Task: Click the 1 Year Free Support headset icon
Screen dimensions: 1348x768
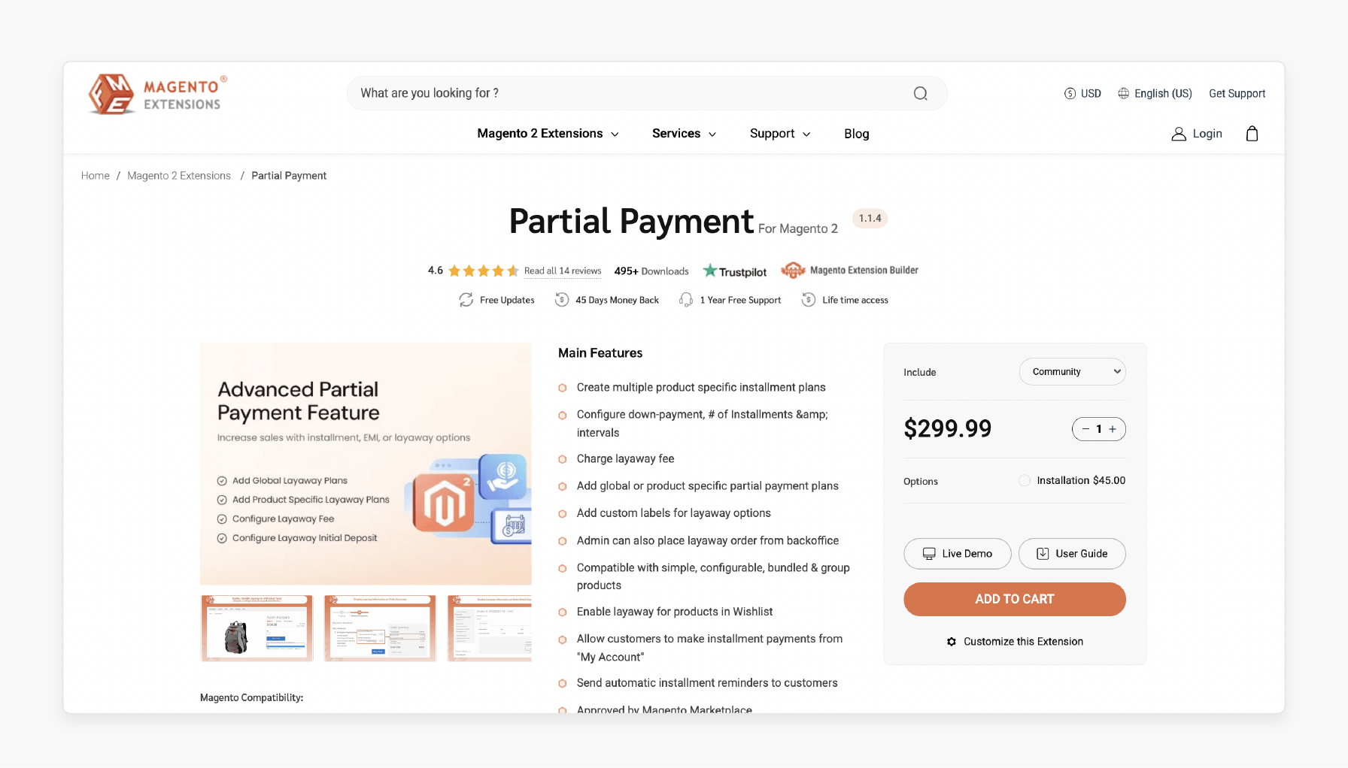Action: 686,300
